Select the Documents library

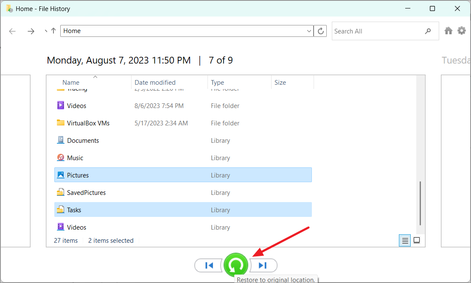[x=183, y=141]
